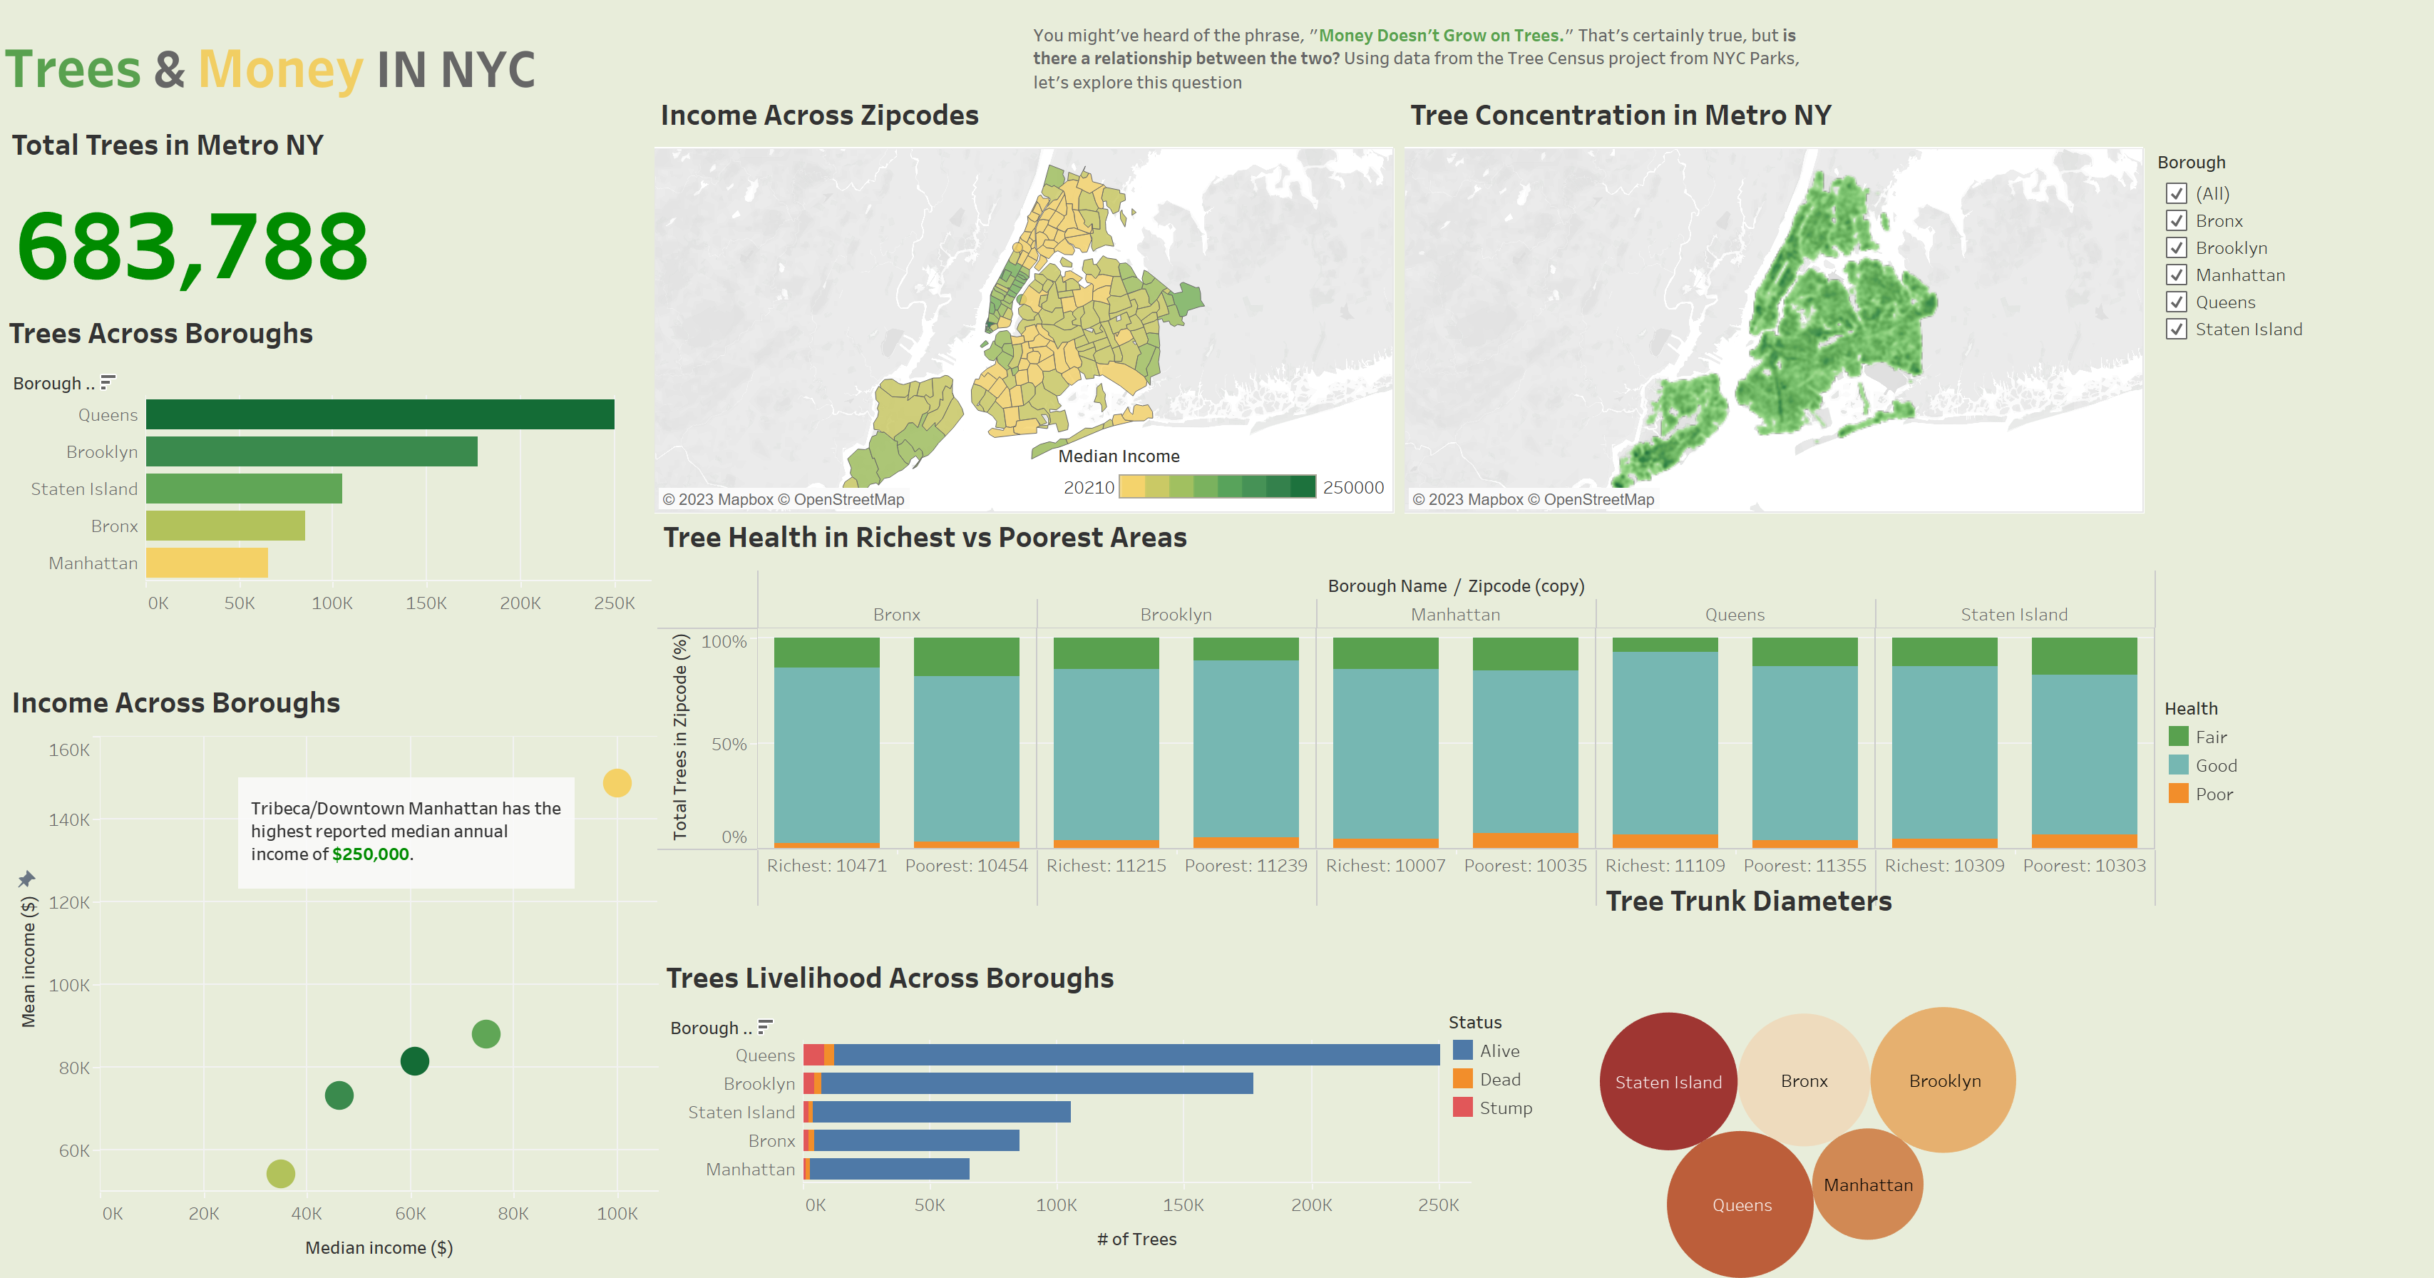Uncheck Queens in the Borough filter panel
The width and height of the screenshot is (2434, 1278).
tap(2178, 302)
